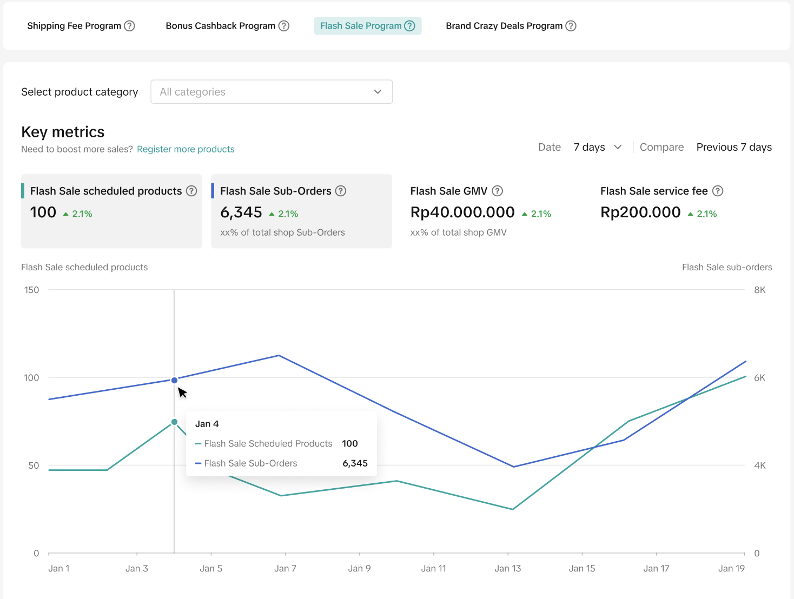
Task: Click help icon beside Flash Sale Program
Action: coord(410,26)
